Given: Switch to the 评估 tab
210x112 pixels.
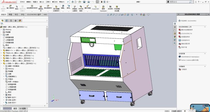Looking at the screenshot, I should [x=23, y=14].
